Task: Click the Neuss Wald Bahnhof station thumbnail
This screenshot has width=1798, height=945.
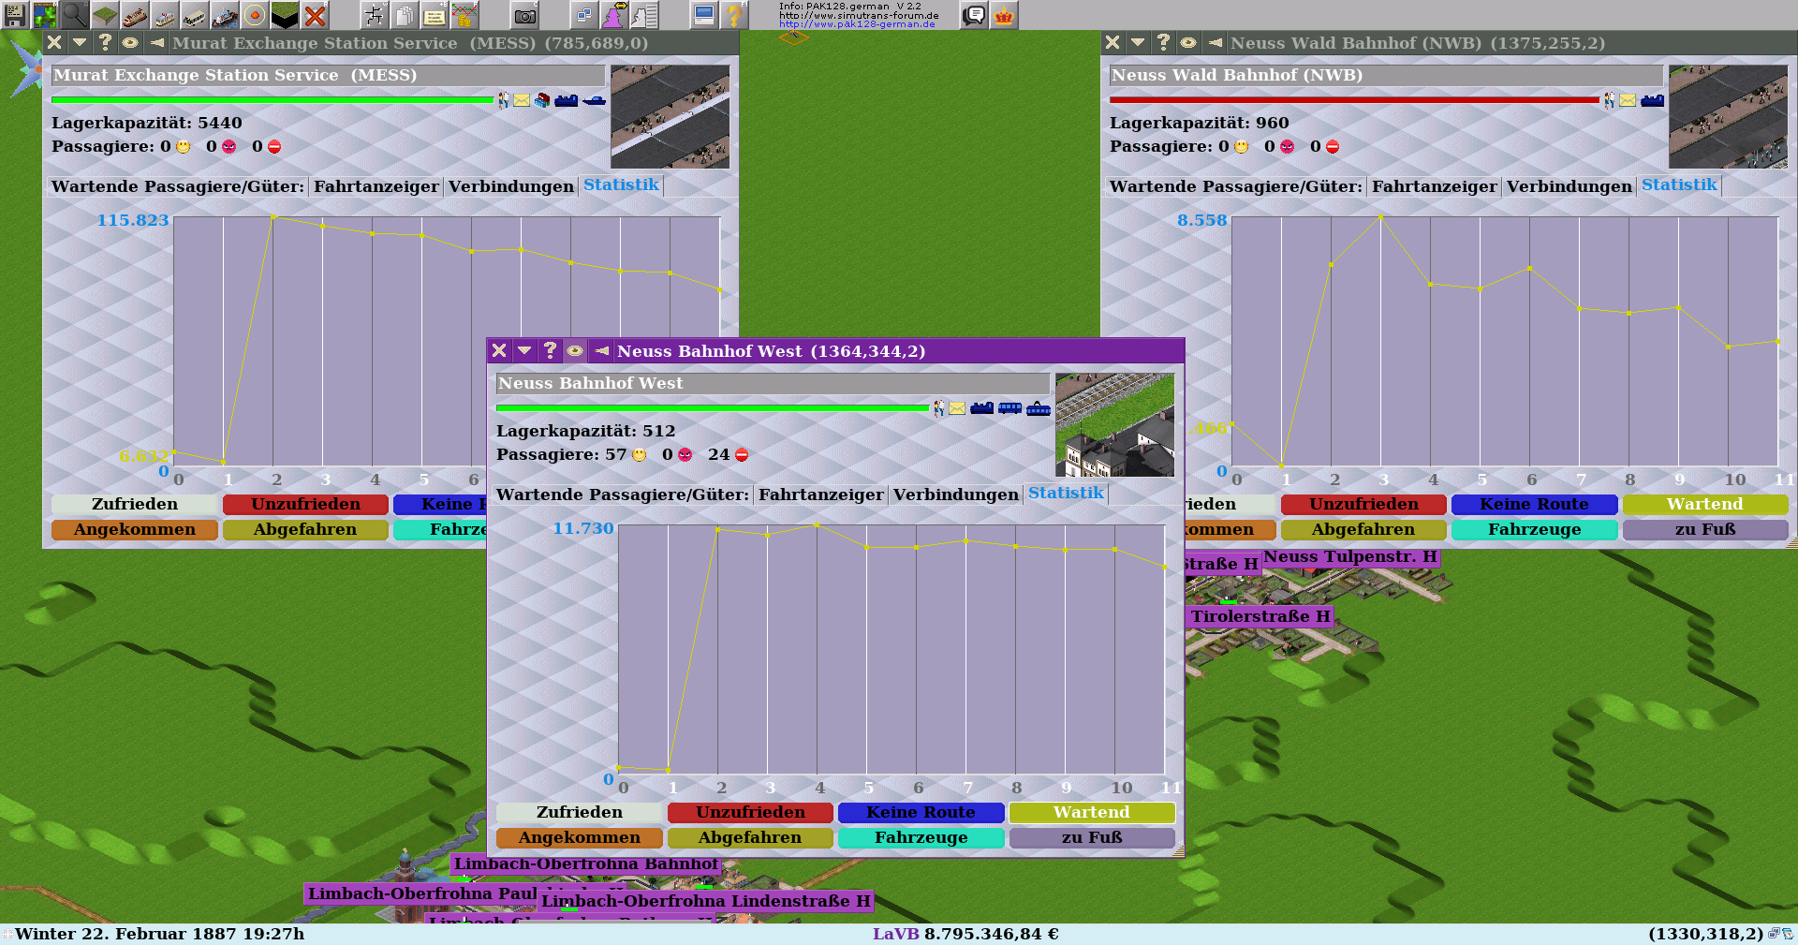Action: tap(1728, 117)
